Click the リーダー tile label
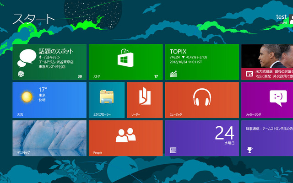 [x=136, y=114]
